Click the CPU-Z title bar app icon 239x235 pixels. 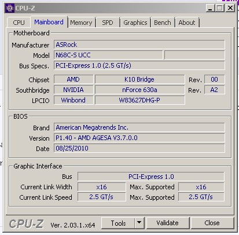10,8
